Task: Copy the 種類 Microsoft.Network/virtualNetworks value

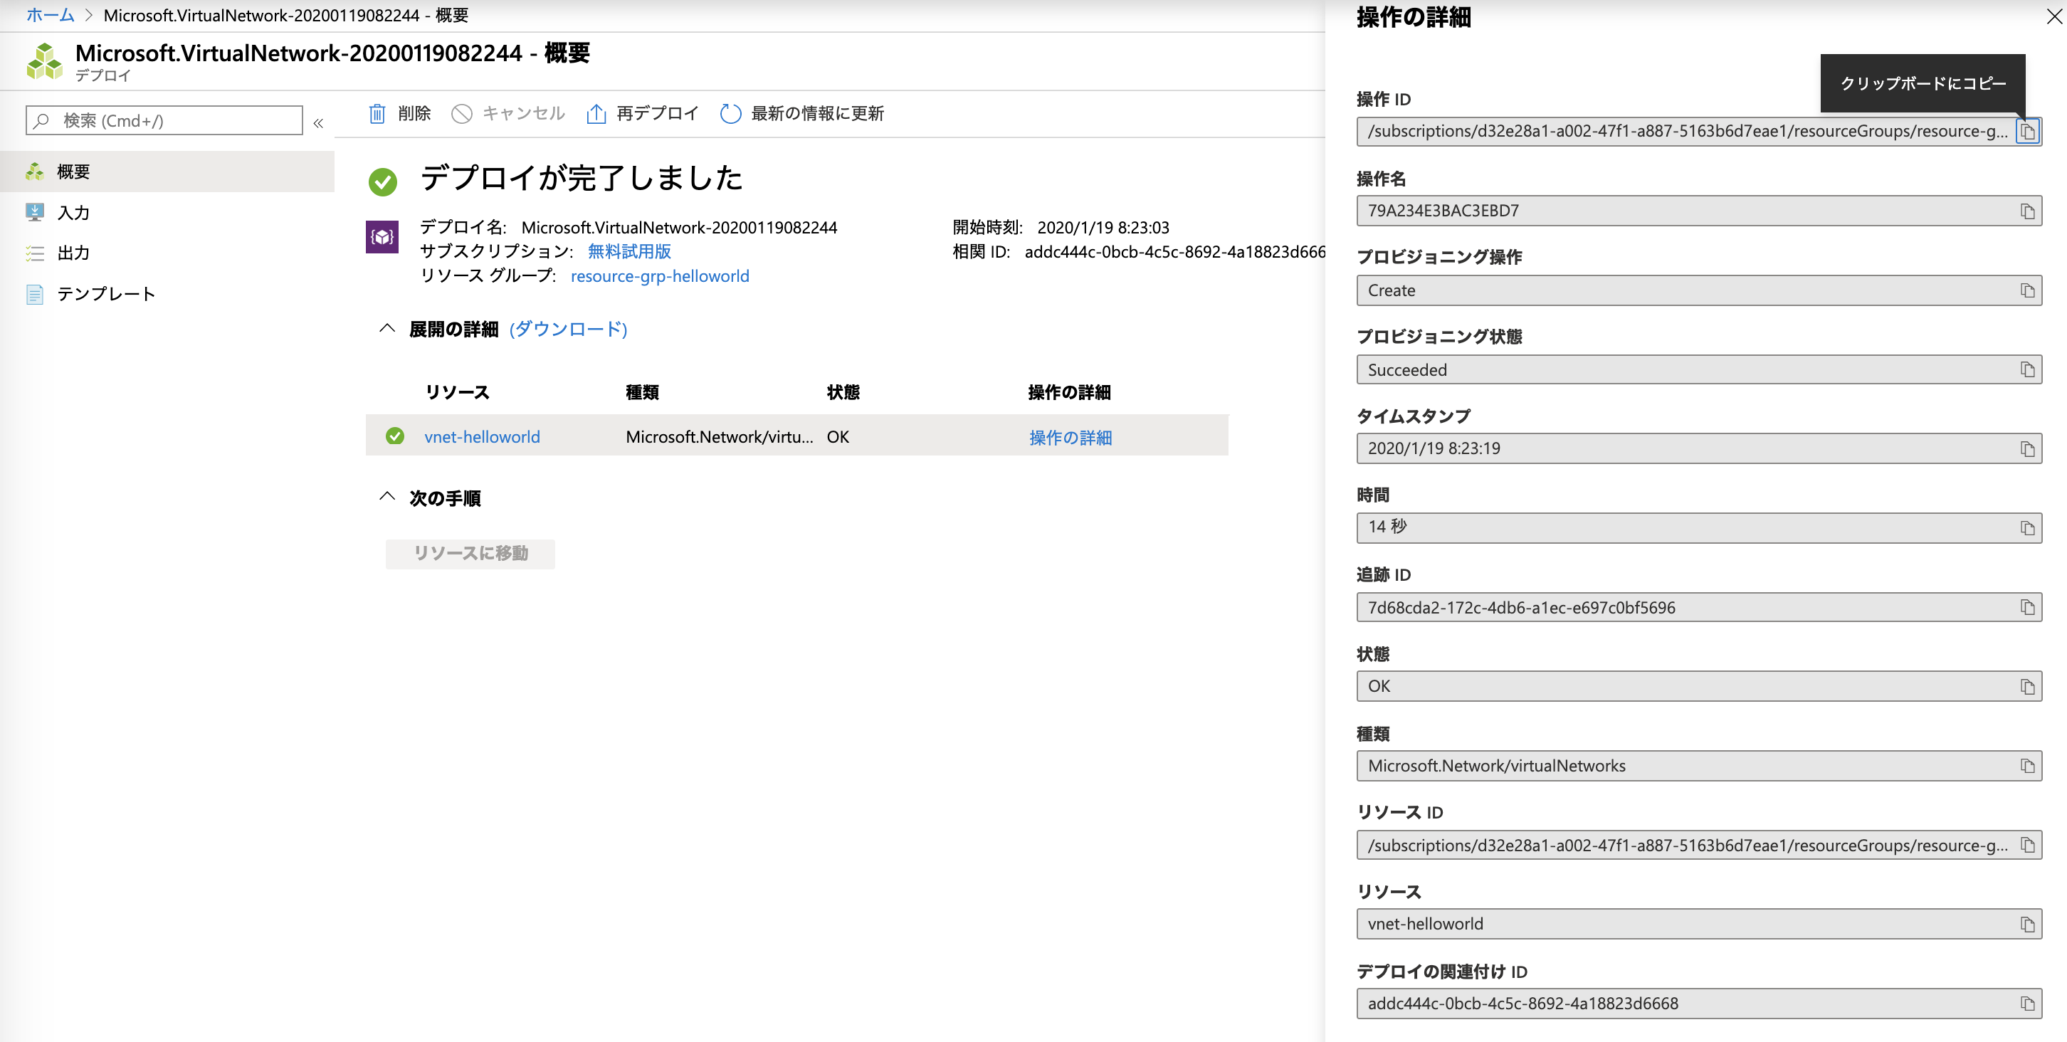Action: tap(2028, 766)
